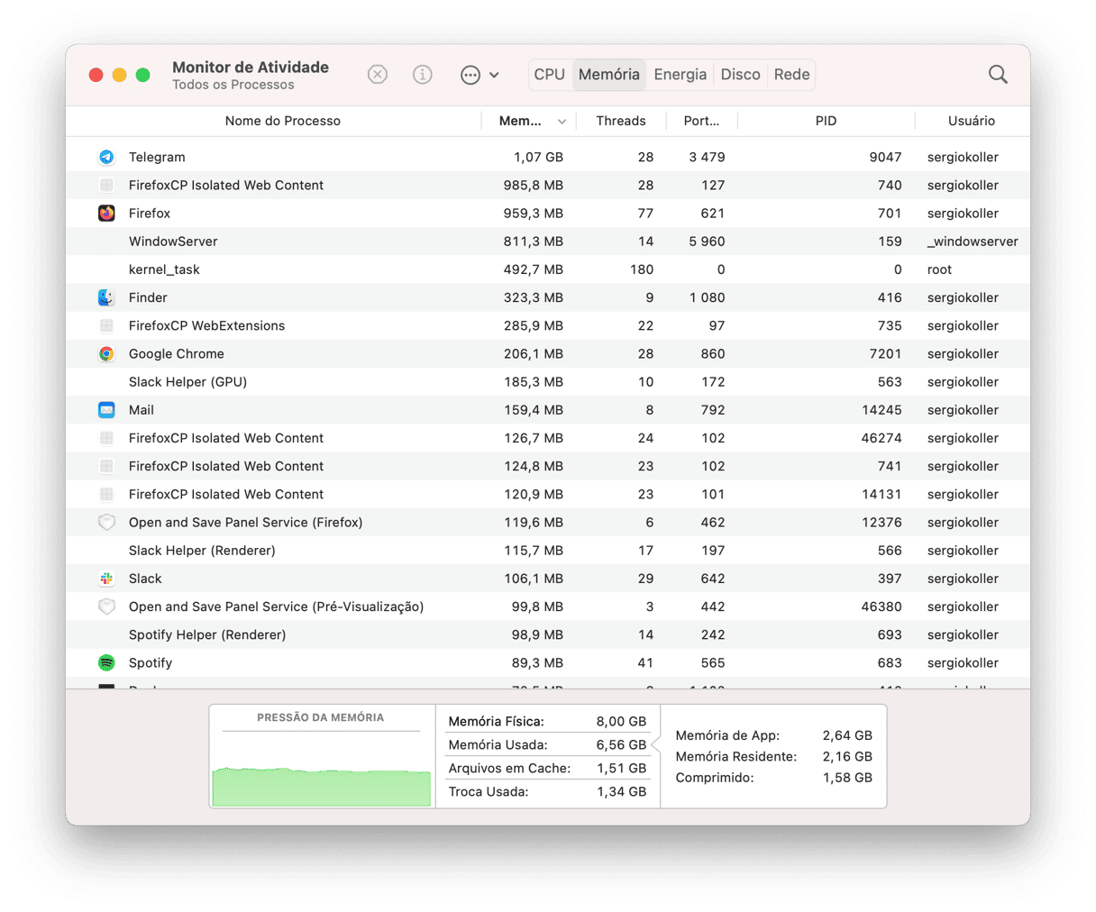Screen dimensions: 1096x912
Task: Click kernel_task threads value 180
Action: [641, 269]
